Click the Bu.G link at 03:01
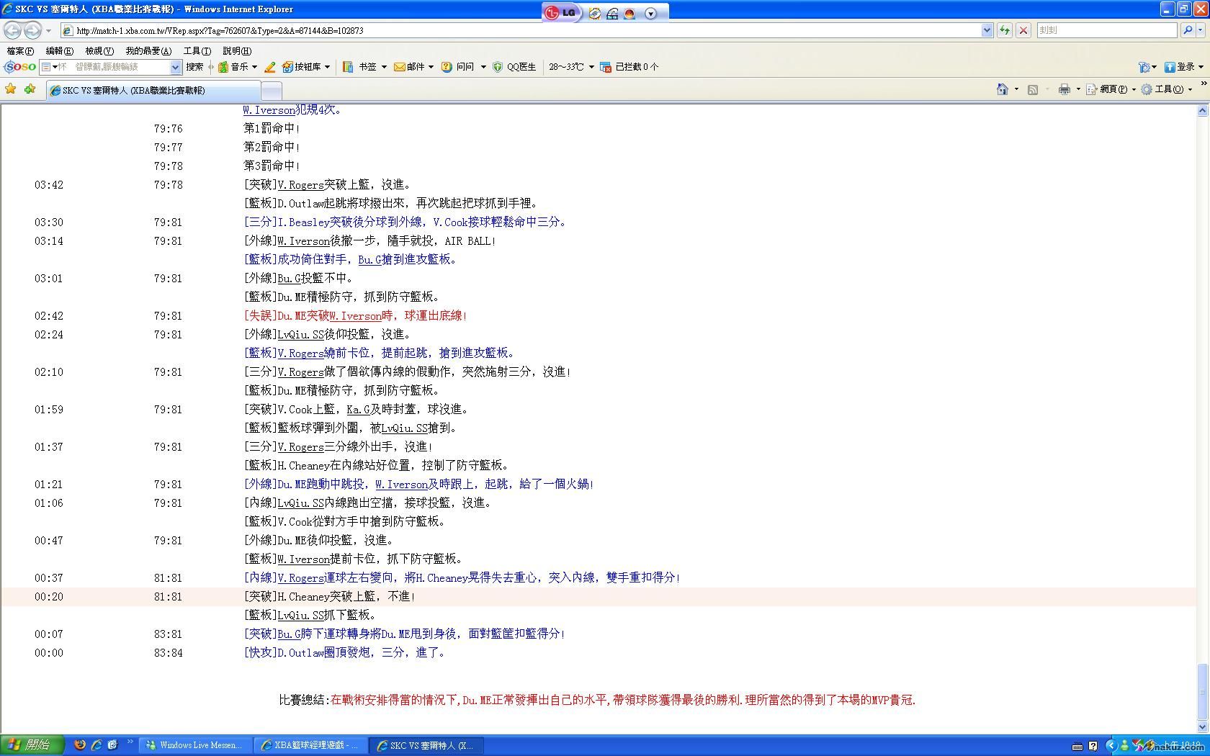Screen dimensions: 1210x756 pos(289,279)
